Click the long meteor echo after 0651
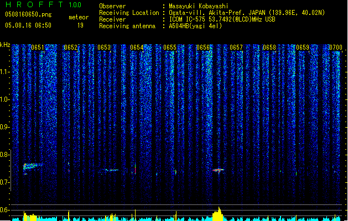Viewport: 348px width, 221px height. click(x=33, y=167)
